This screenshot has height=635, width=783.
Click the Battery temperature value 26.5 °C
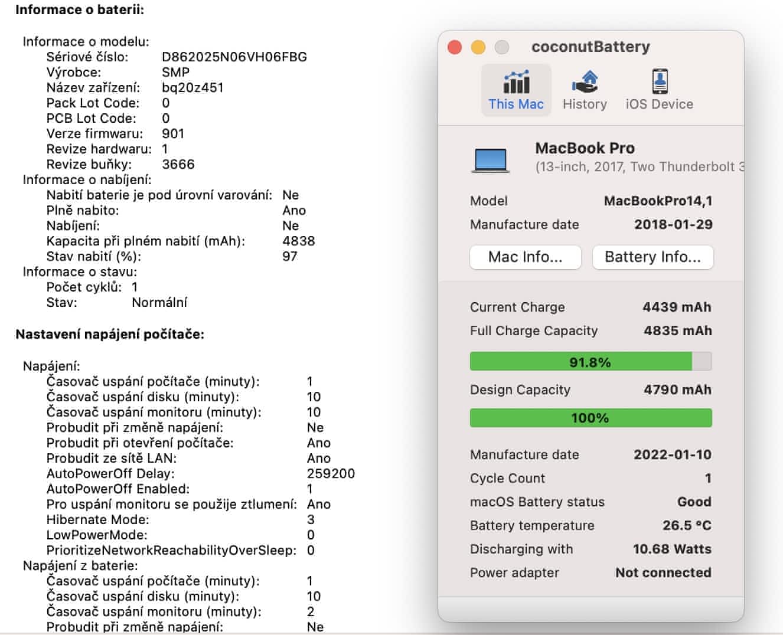pyautogui.click(x=687, y=525)
